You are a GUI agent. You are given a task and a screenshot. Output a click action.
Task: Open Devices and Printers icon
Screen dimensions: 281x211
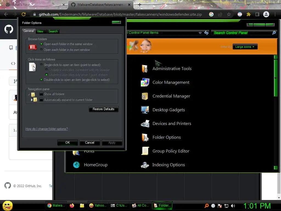click(145, 124)
